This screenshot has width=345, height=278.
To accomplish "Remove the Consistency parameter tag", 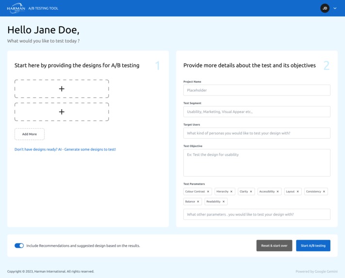I will point(324,192).
